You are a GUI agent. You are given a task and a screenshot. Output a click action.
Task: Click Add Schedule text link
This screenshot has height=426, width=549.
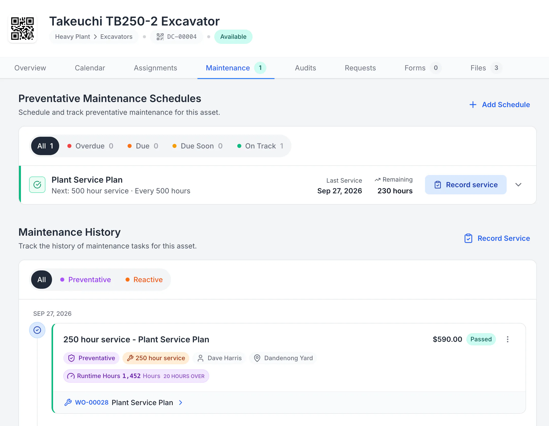click(506, 105)
